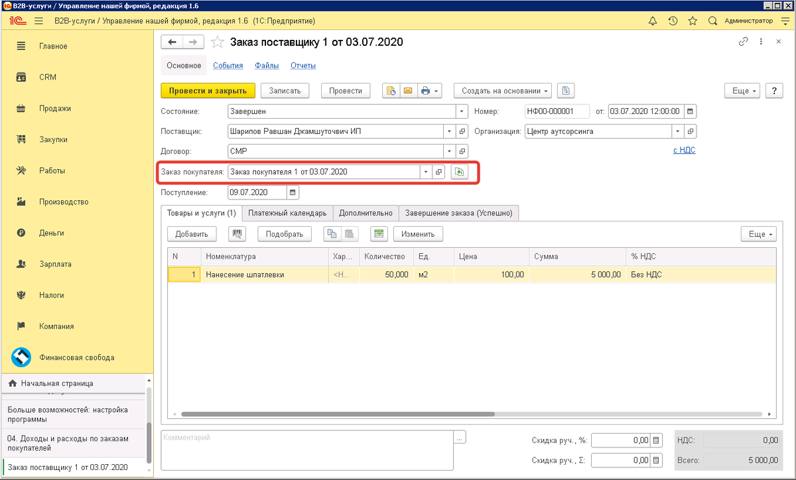
Task: Expand the Поставщик dropdown list
Action: click(450, 131)
